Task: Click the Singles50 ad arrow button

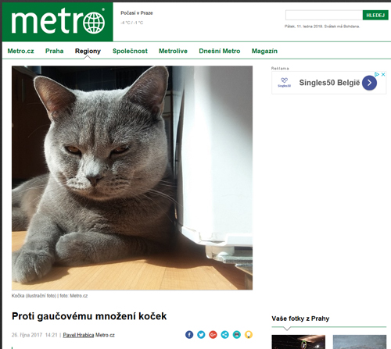Action: 369,83
